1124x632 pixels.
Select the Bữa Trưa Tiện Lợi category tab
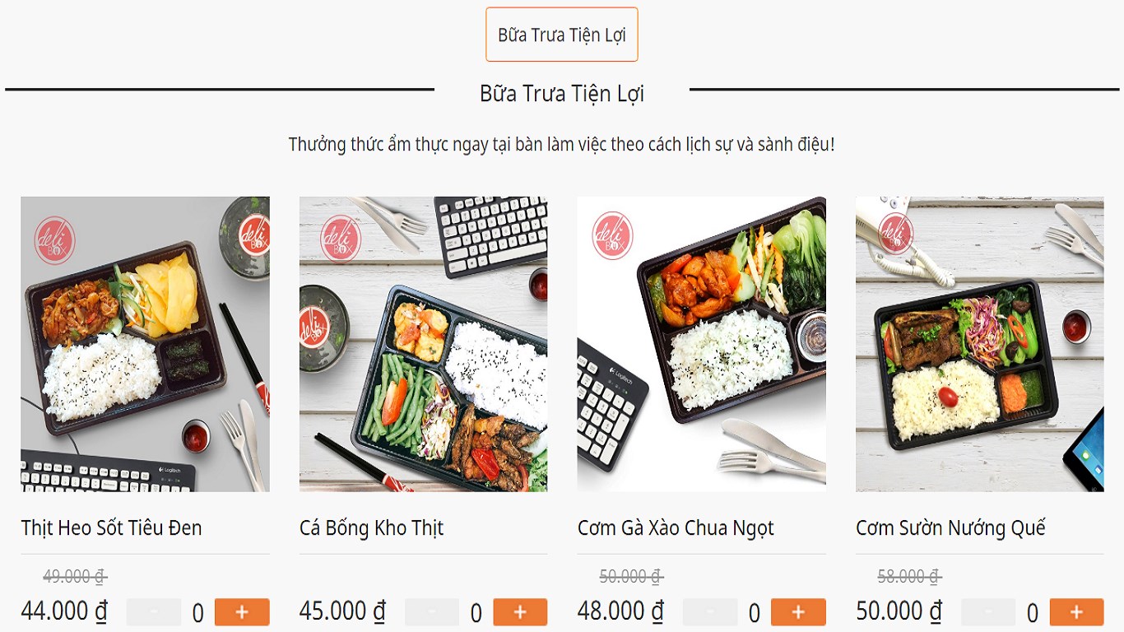click(562, 35)
